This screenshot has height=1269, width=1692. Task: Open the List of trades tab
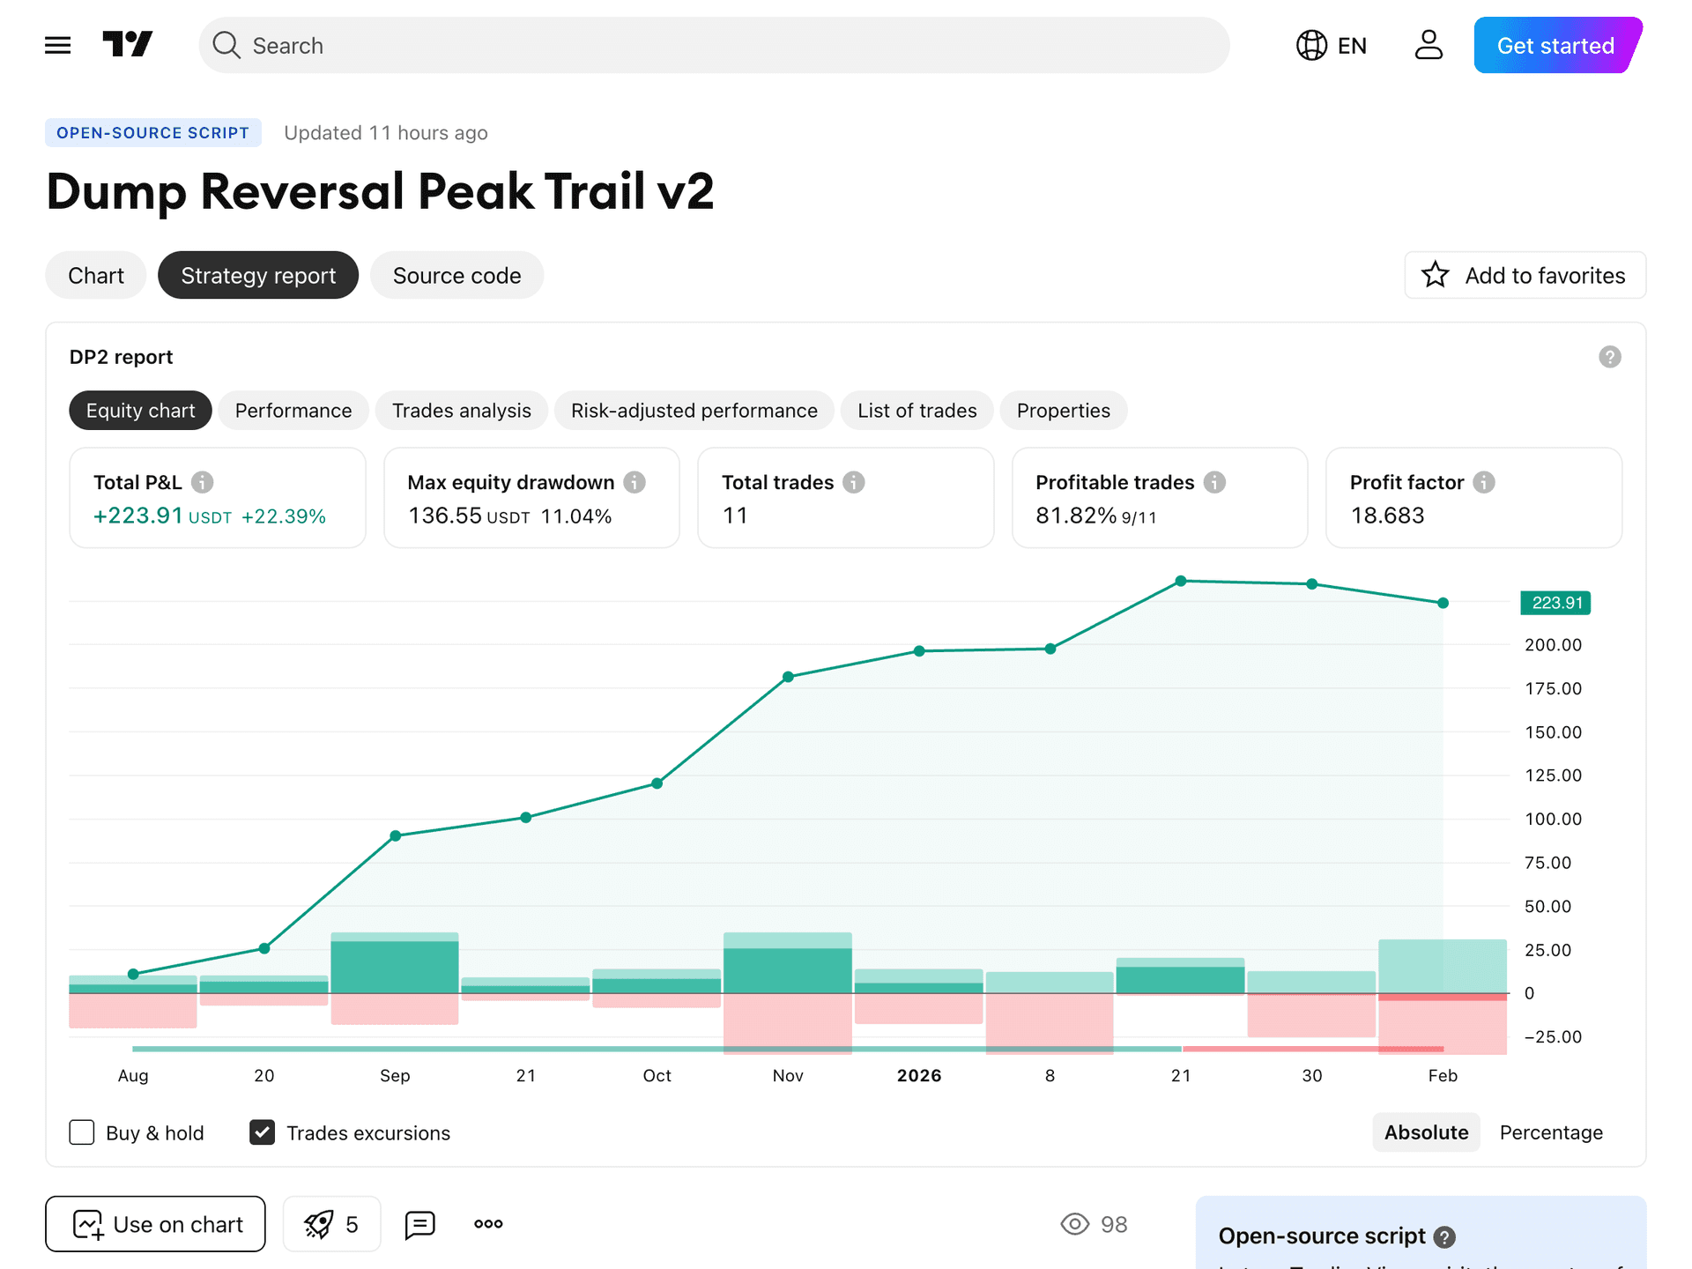[916, 410]
